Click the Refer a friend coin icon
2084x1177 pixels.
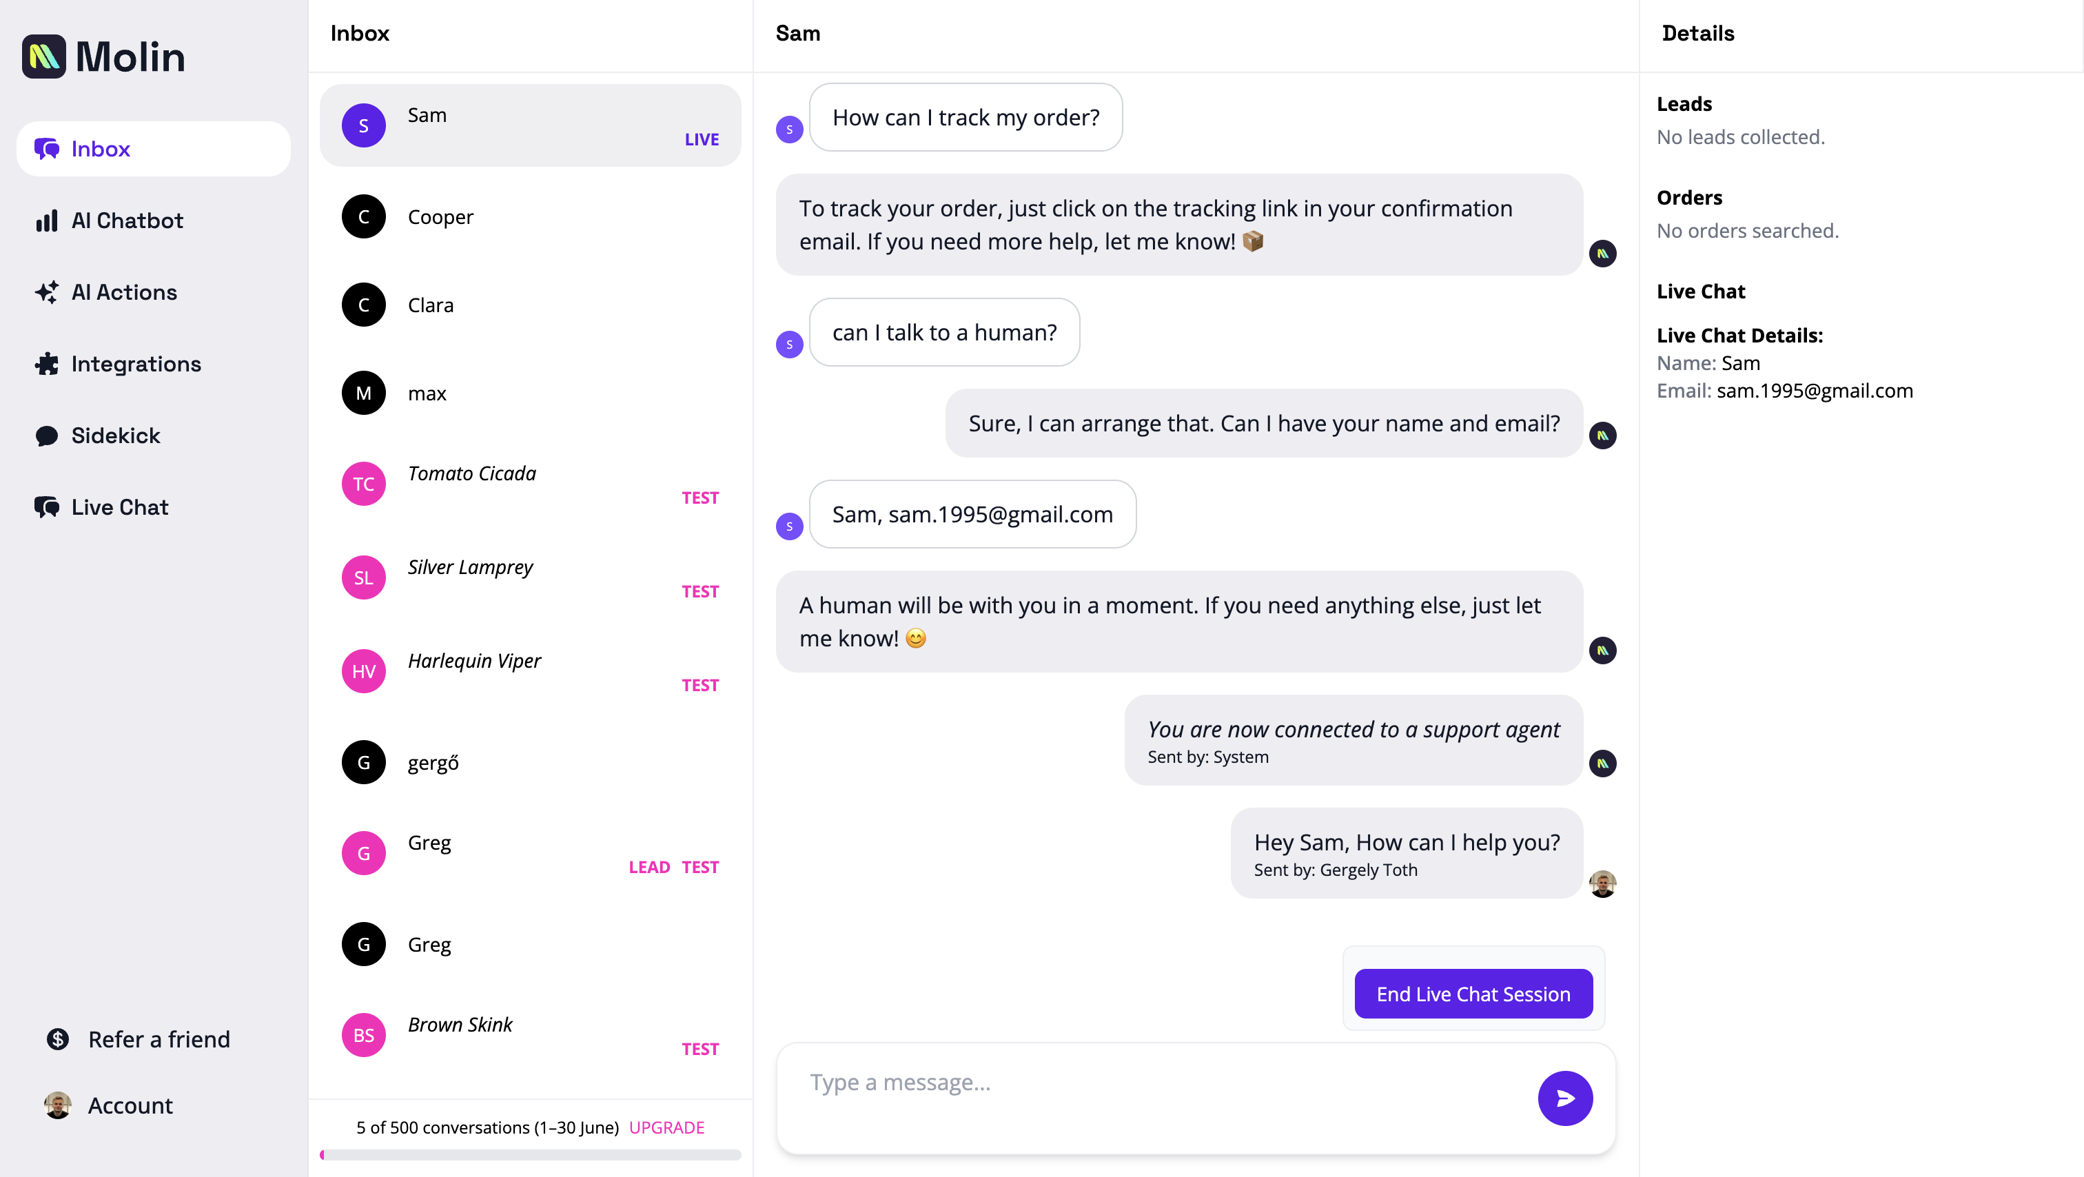tap(56, 1038)
